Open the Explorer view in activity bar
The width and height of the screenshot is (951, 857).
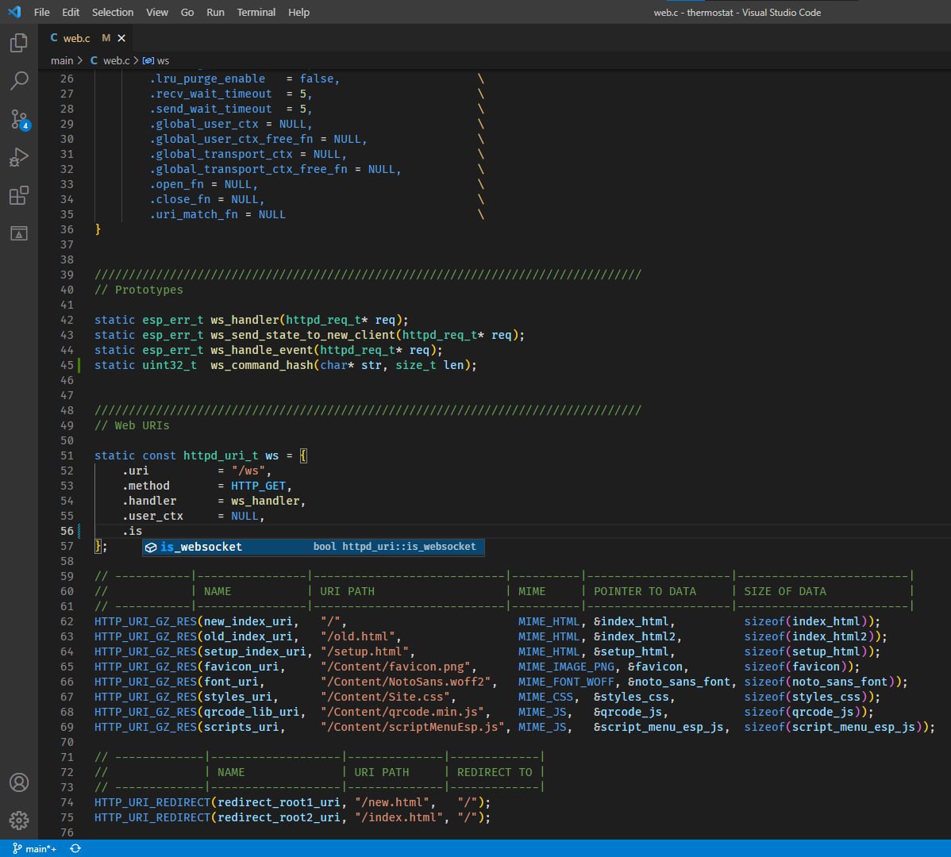pyautogui.click(x=19, y=43)
